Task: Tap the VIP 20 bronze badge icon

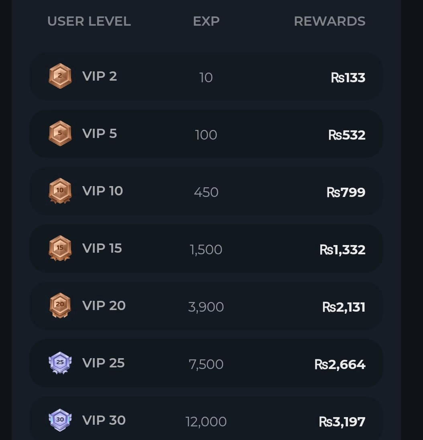Action: [x=60, y=305]
